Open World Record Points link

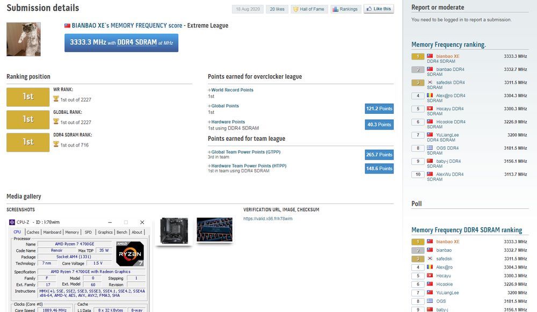232,90
